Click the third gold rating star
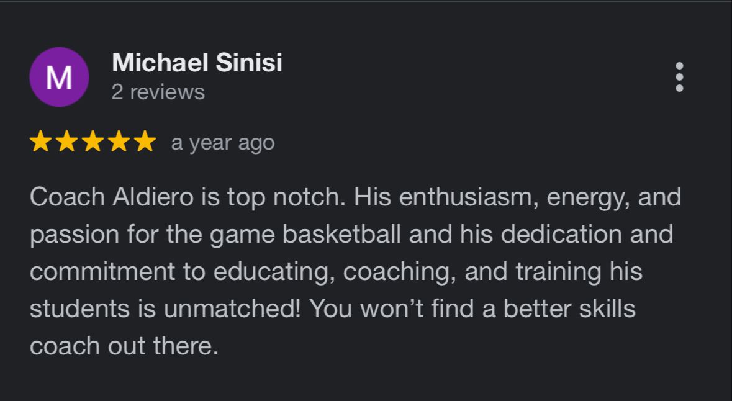The image size is (732, 401). [x=93, y=142]
